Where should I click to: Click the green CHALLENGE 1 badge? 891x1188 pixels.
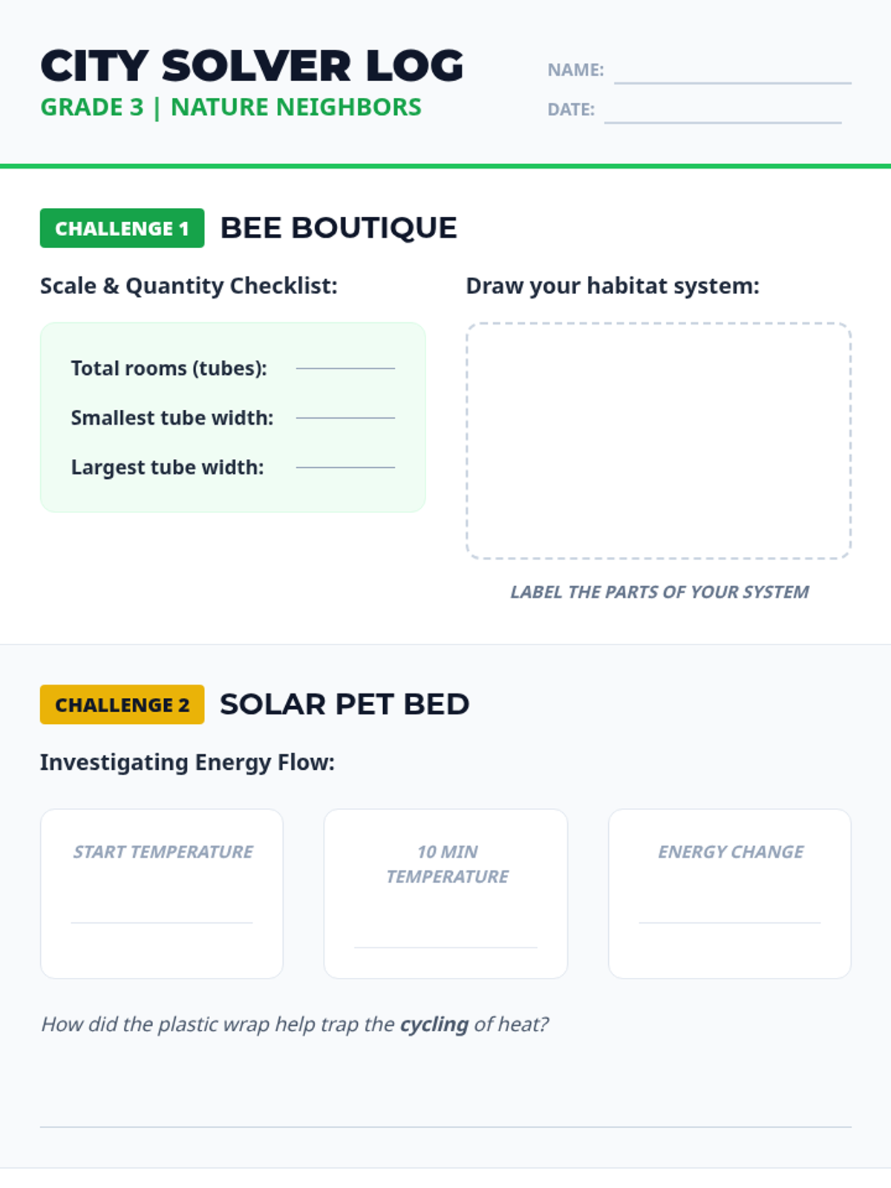pyautogui.click(x=122, y=228)
